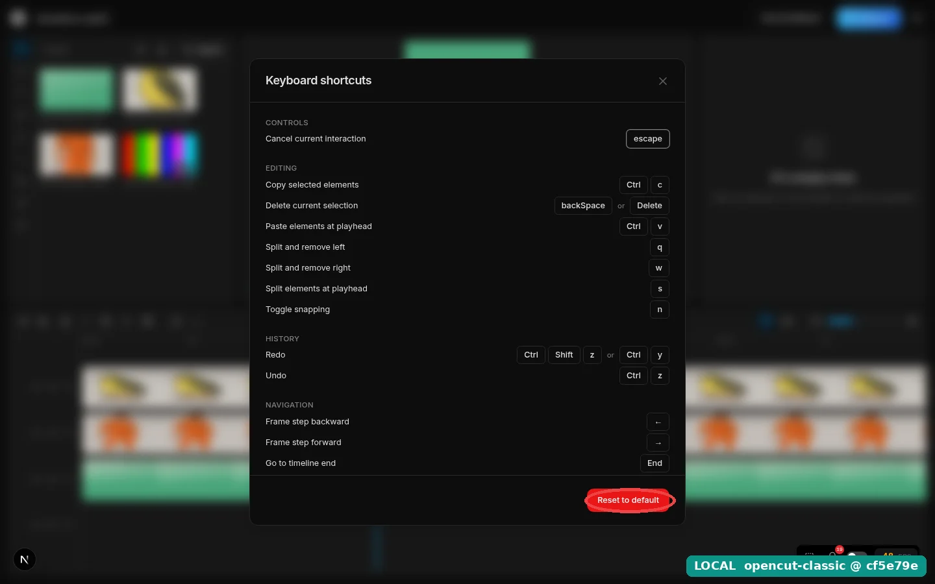The height and width of the screenshot is (584, 935).
Task: Click the z key in the Redo row
Action: [x=592, y=355]
